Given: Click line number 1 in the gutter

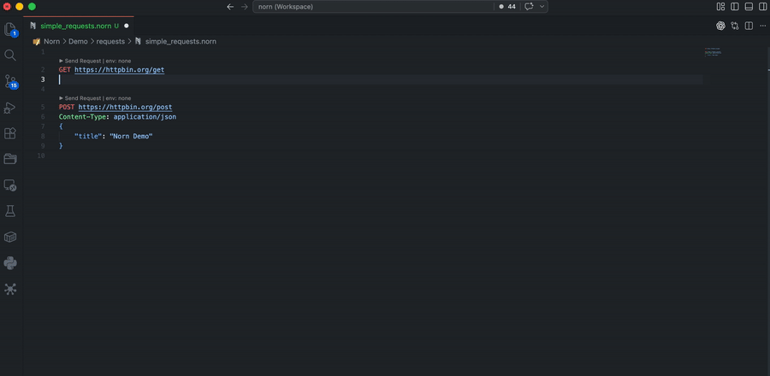Looking at the screenshot, I should click(44, 51).
